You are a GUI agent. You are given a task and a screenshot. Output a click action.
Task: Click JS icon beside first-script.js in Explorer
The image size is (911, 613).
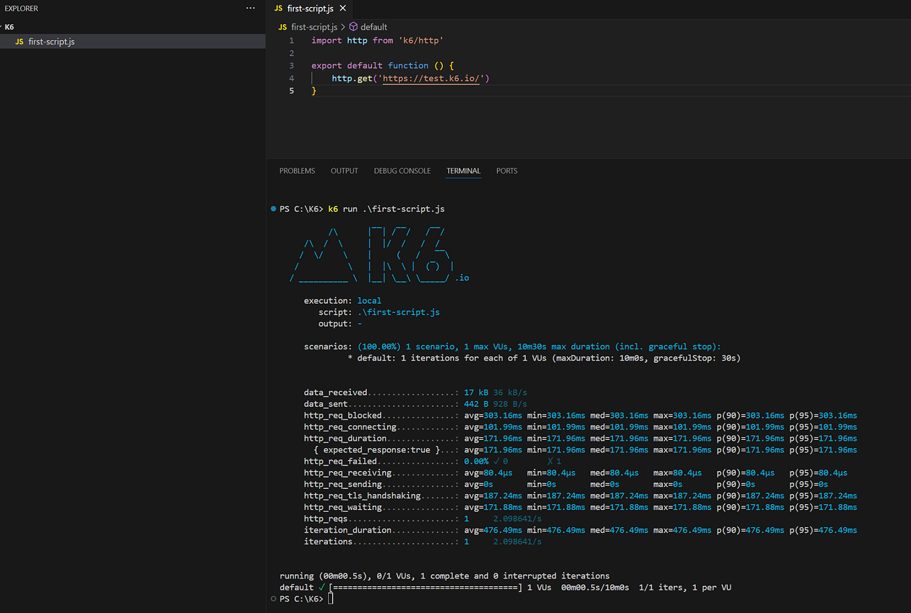click(x=19, y=42)
